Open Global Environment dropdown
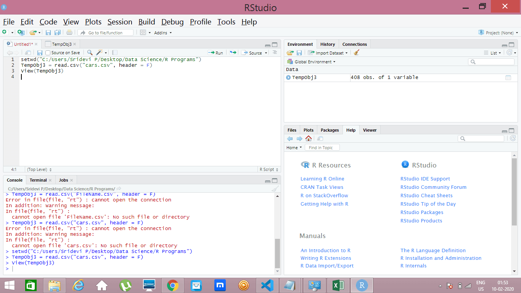The image size is (521, 293). coord(311,62)
